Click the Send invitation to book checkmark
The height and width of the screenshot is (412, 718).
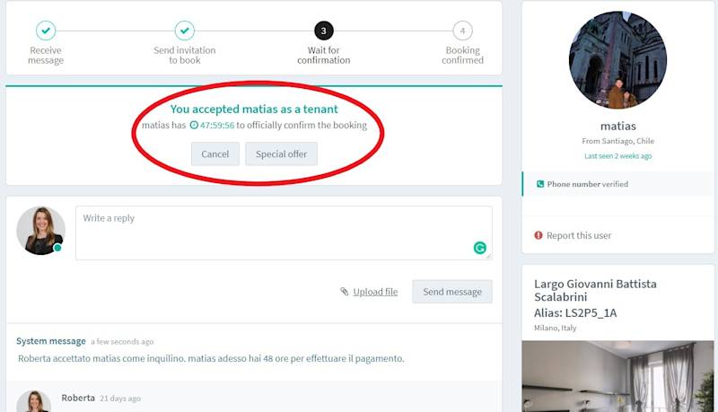pos(185,31)
